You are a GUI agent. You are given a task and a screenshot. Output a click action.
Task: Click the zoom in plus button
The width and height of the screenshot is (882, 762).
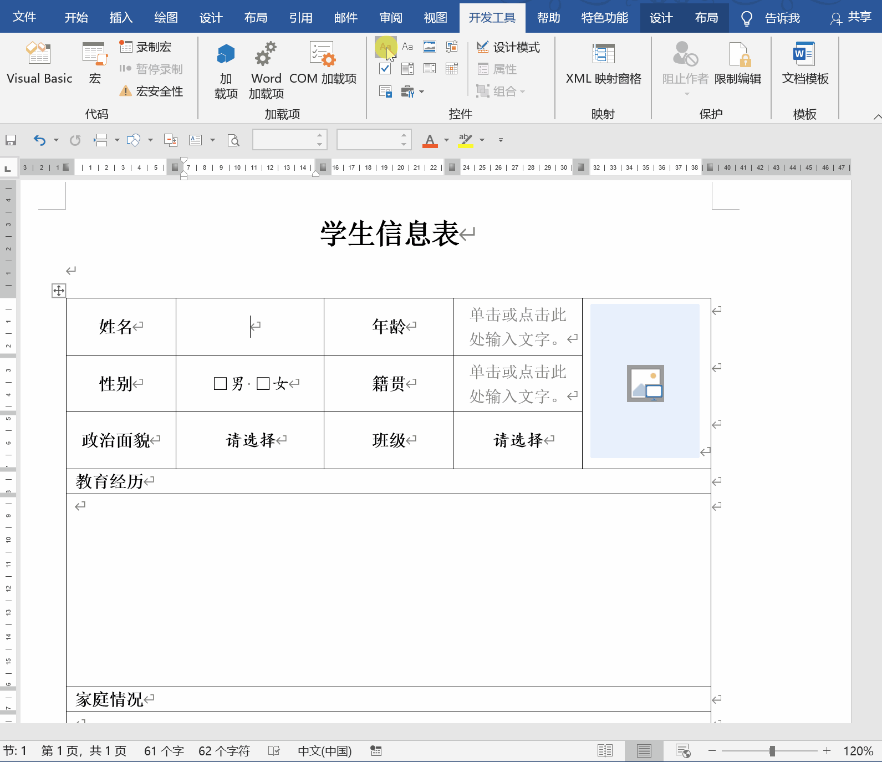coord(827,751)
